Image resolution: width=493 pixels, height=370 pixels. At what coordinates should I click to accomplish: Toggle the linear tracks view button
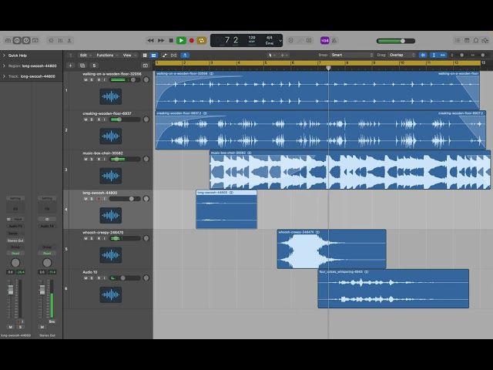point(154,55)
